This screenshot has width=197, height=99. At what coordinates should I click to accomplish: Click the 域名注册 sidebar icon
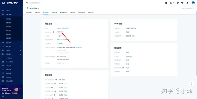3,43
